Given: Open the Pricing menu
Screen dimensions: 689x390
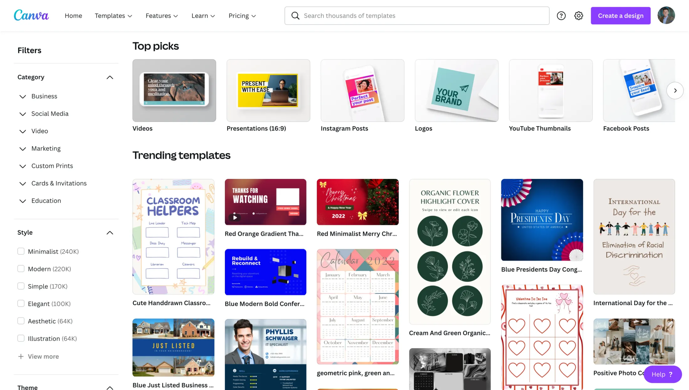Looking at the screenshot, I should pos(242,16).
